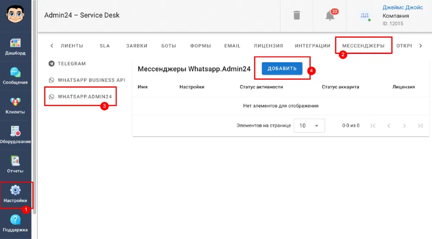This screenshot has height=239, width=432.
Task: Select WhatsApp Business API entry
Action: (87, 80)
